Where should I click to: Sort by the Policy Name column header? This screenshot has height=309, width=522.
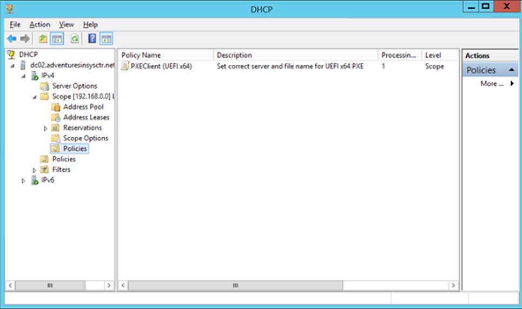click(166, 55)
